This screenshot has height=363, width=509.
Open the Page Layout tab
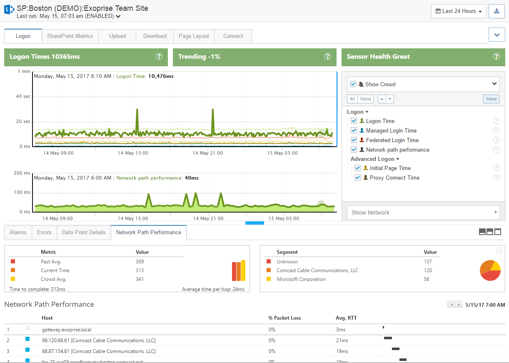coord(194,36)
